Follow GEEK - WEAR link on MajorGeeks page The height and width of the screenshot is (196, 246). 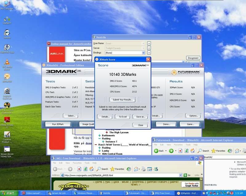pyautogui.click(x=121, y=182)
